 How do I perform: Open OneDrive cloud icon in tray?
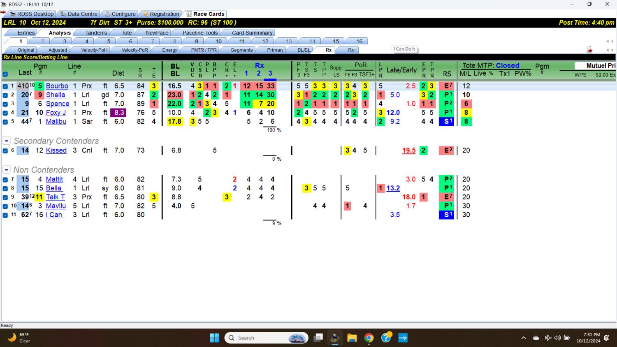pyautogui.click(x=536, y=338)
